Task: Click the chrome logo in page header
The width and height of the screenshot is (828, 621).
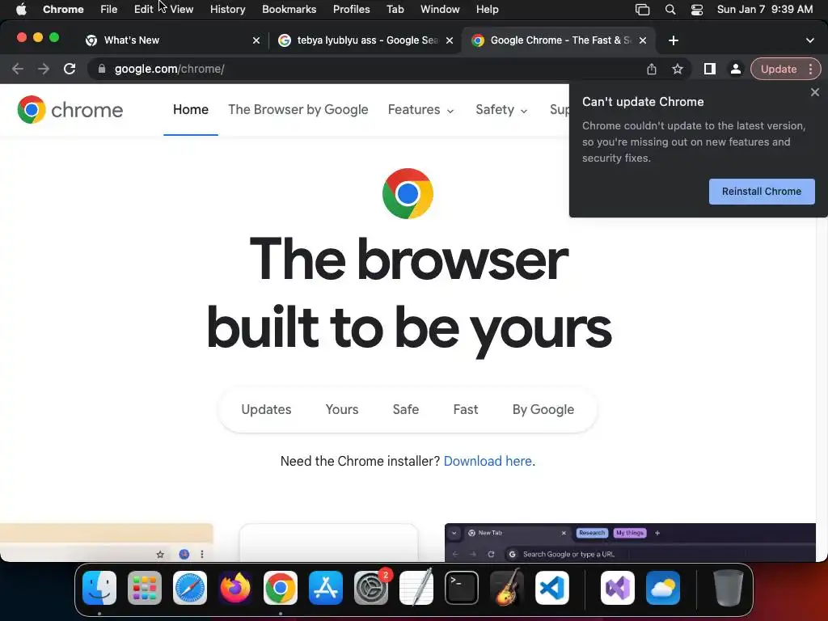Action: pyautogui.click(x=70, y=109)
